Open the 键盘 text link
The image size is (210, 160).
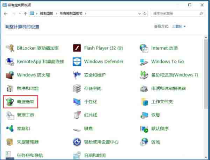[x=88, y=129]
